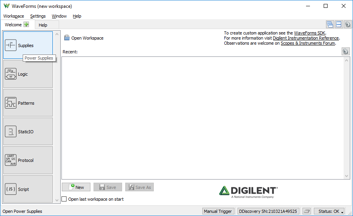353x216 pixels.
Task: Click the Manual Trigger button
Action: coord(218,211)
